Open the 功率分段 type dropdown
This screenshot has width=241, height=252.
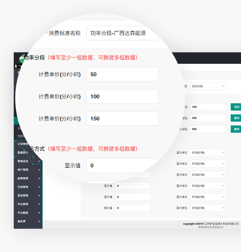tap(208, 86)
